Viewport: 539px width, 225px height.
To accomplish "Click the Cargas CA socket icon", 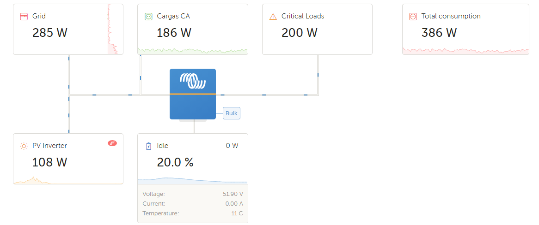I will (148, 17).
